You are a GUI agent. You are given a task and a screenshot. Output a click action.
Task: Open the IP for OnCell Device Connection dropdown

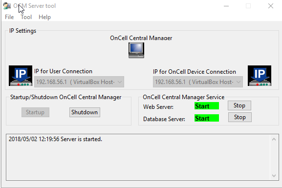[x=198, y=82]
